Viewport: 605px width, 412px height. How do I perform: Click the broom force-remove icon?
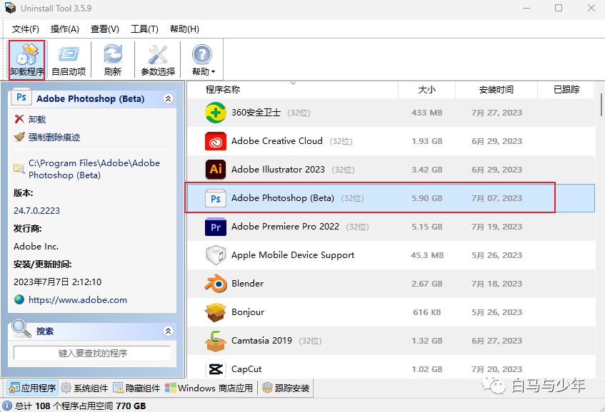[19, 137]
